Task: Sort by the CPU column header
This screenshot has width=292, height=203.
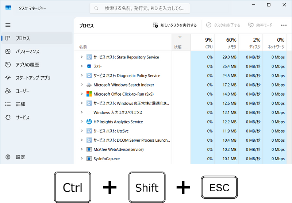Action: click(x=203, y=42)
